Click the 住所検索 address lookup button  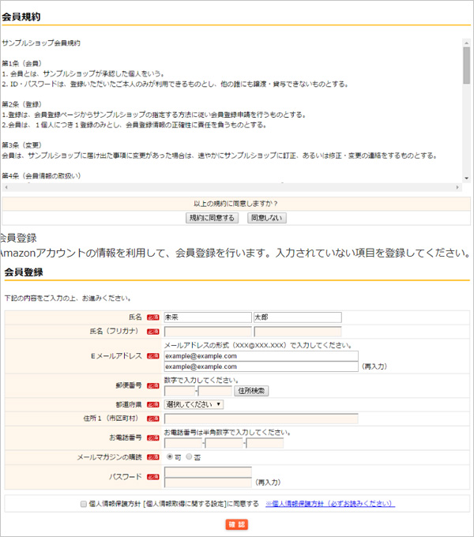pos(251,390)
